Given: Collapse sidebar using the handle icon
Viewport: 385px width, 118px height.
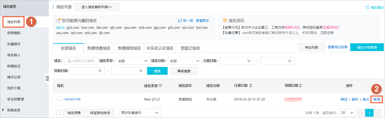Looking at the screenshot, I should [47, 78].
